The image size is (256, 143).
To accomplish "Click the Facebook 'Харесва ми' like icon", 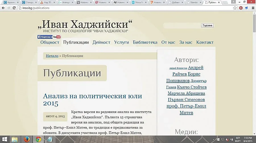I will point(45,37).
